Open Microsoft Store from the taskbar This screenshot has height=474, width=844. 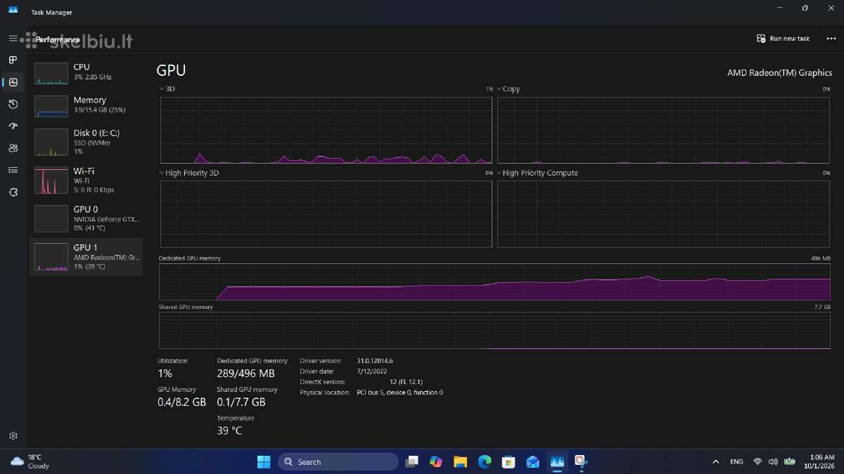[509, 461]
